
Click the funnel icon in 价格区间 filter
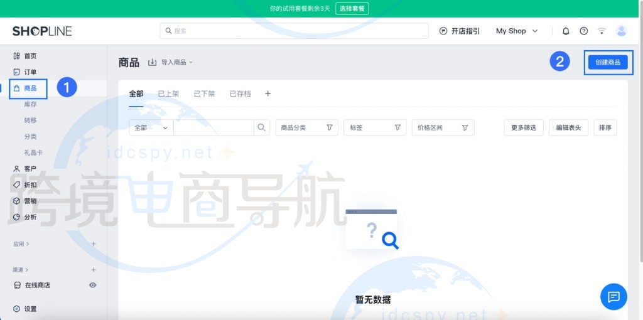click(465, 127)
